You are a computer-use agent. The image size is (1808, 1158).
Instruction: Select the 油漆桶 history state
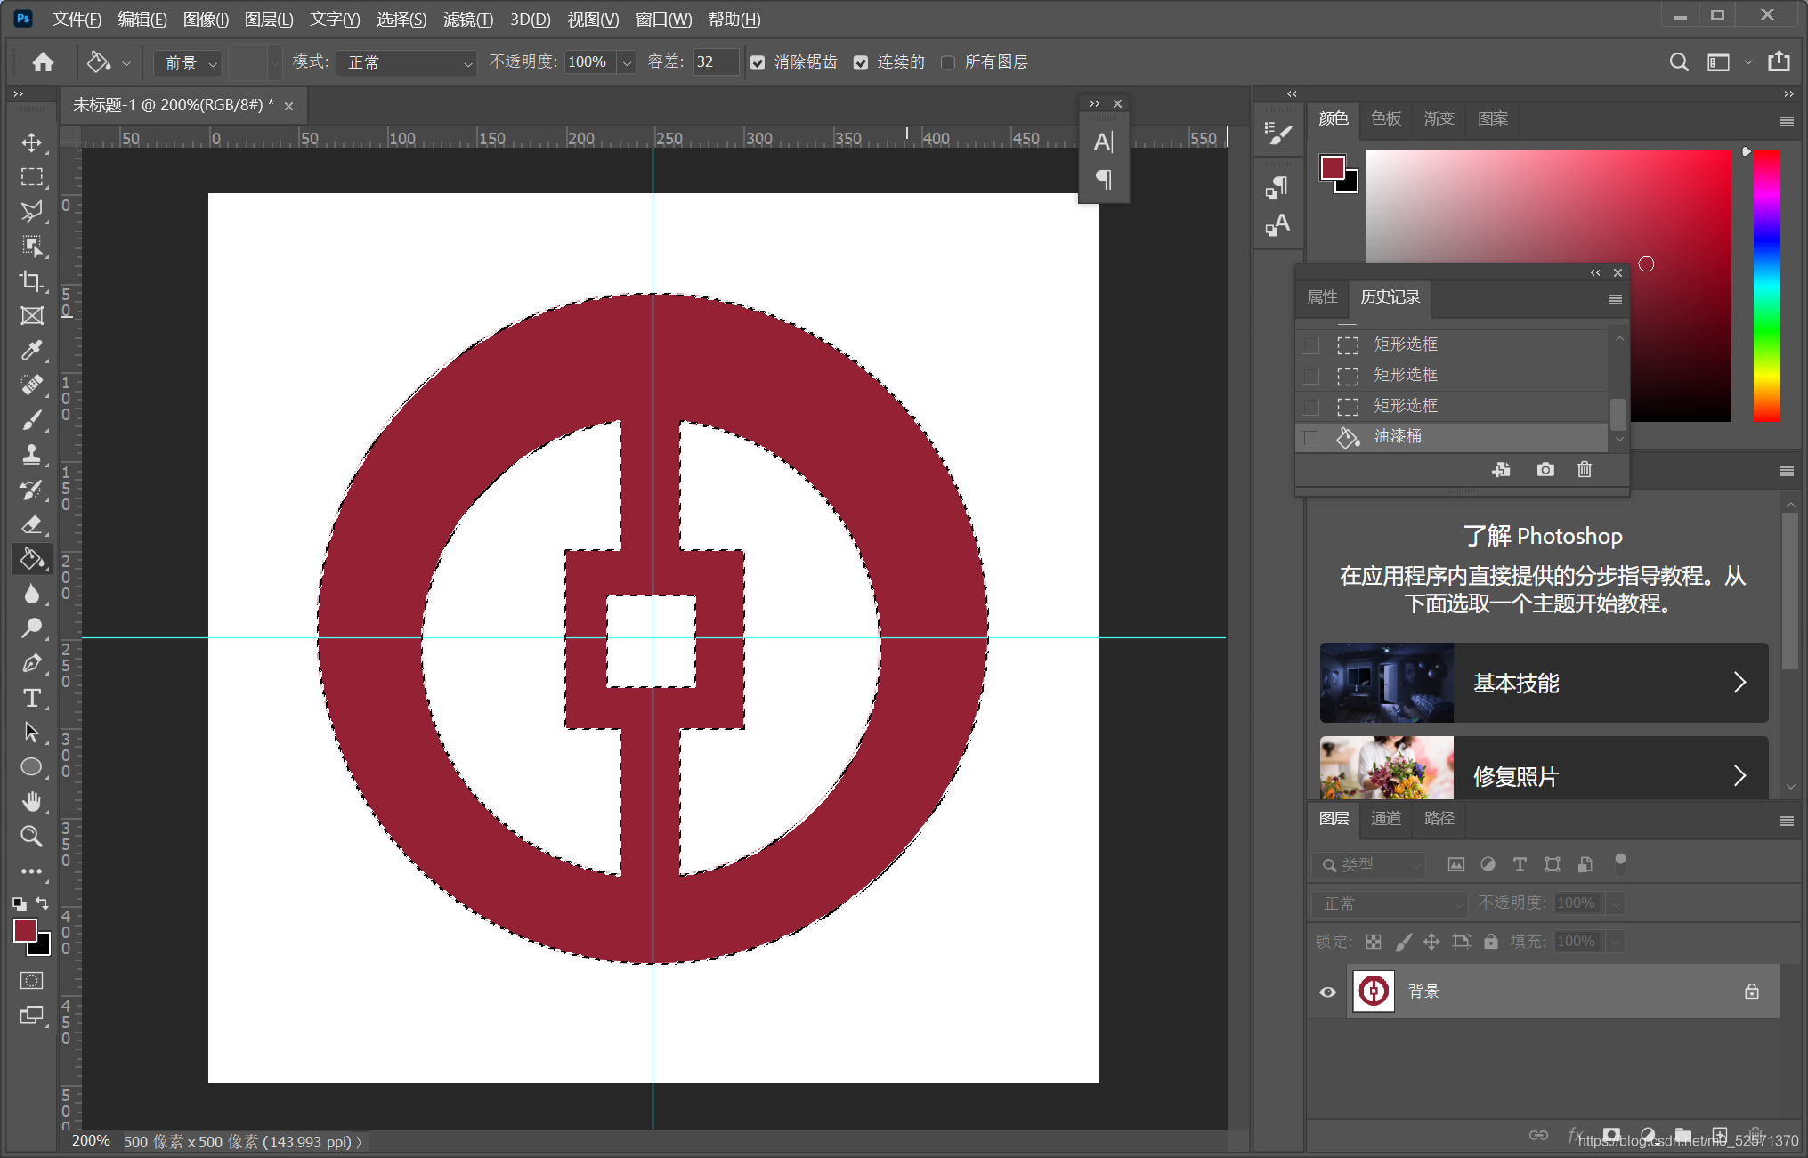[x=1451, y=436]
